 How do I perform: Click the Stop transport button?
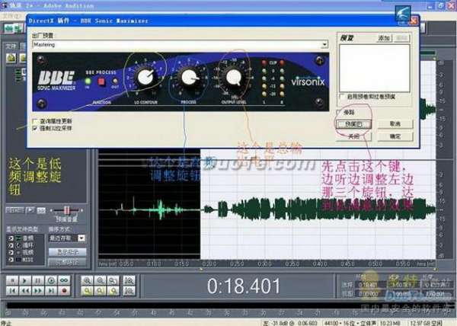tap(12, 280)
